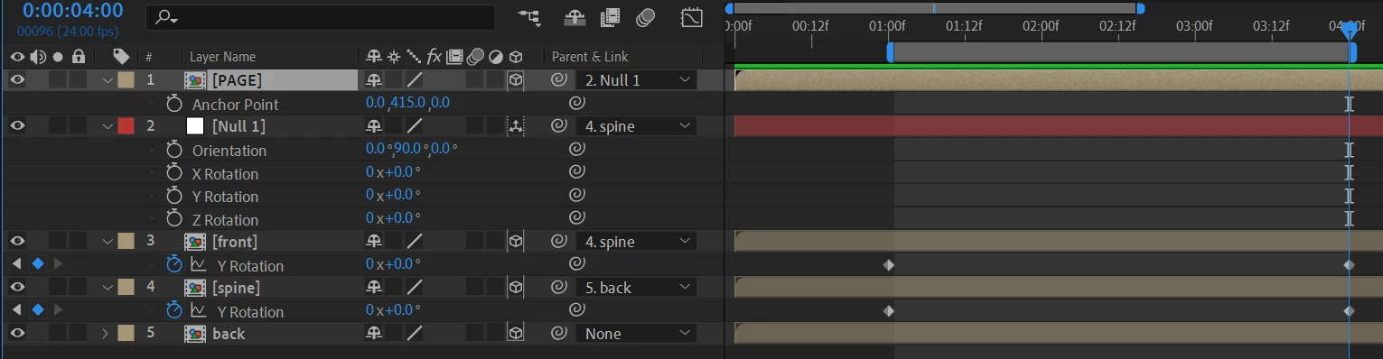Toggle the X Rotation stopwatch on Null 1
The image size is (1383, 359).
[174, 173]
